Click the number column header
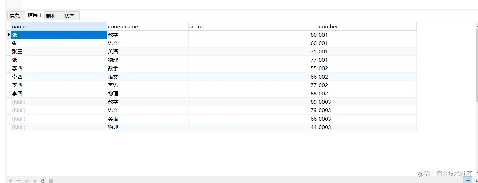Screen dimensions: 478x183 pyautogui.click(x=367, y=26)
